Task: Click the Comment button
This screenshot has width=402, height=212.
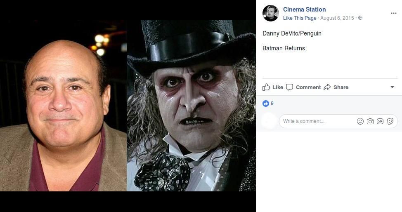Action: (x=303, y=87)
